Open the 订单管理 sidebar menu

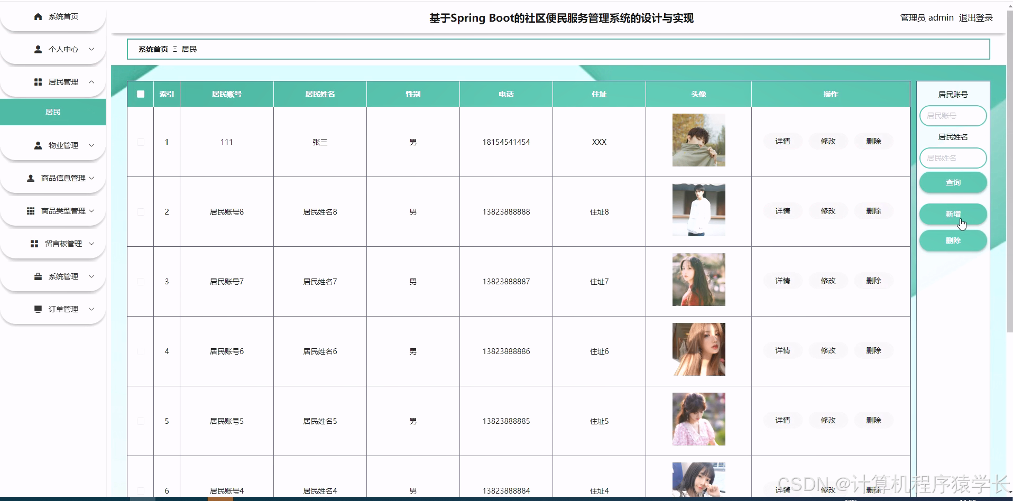(53, 309)
